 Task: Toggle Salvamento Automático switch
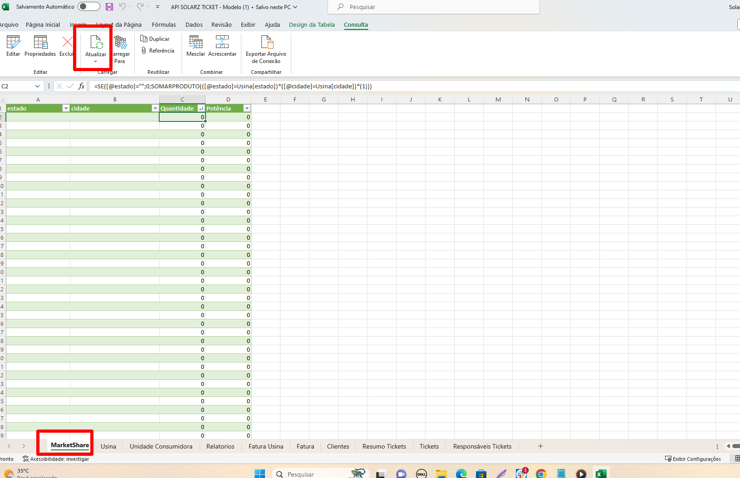[88, 7]
